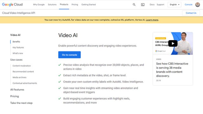Go to All features in sidebar
Viewport: 203px width, 114px height.
(17, 89)
